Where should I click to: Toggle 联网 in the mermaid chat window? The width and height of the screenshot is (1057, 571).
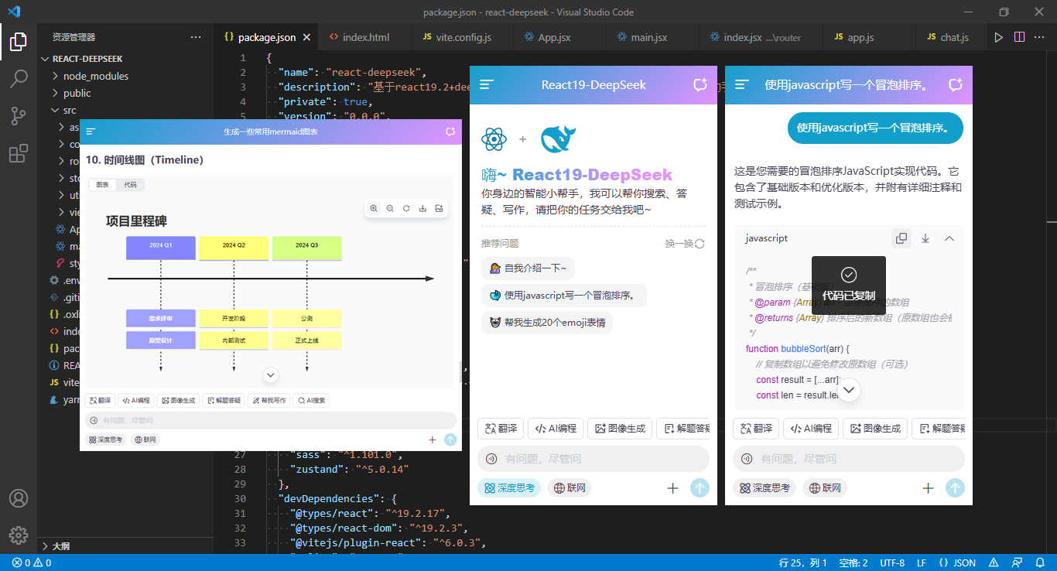point(145,439)
